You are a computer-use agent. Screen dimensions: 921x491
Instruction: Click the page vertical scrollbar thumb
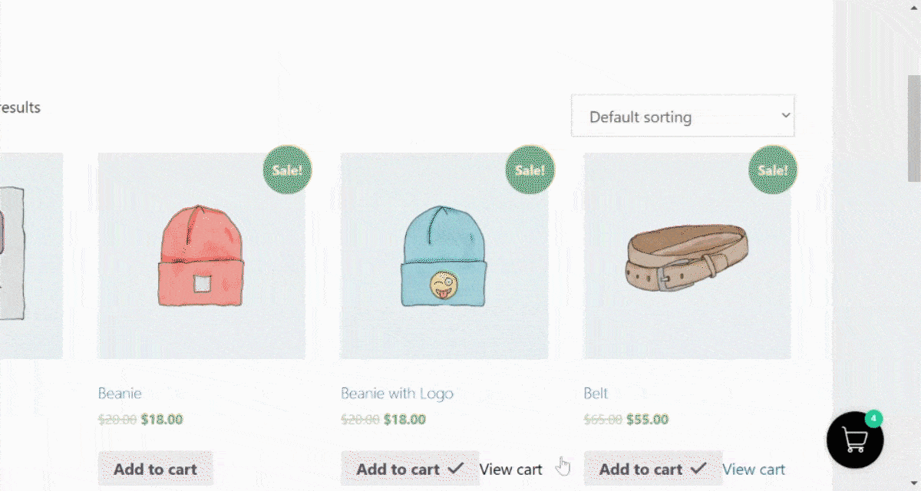point(914,129)
